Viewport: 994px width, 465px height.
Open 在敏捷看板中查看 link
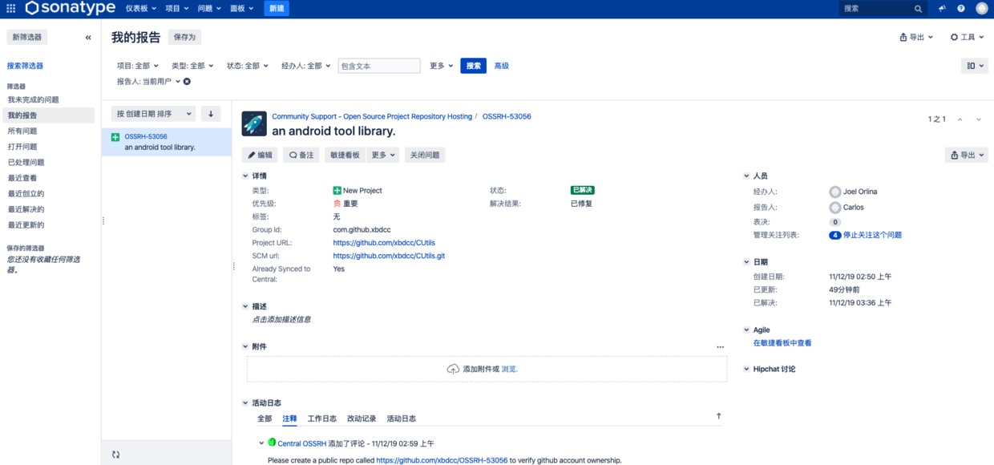click(782, 343)
